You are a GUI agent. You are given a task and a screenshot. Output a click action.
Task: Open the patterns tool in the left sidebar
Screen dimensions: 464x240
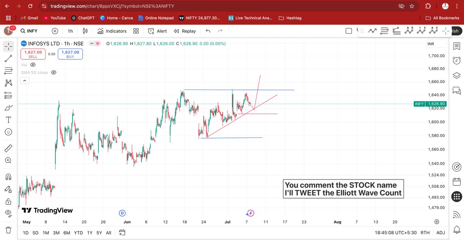9,83
